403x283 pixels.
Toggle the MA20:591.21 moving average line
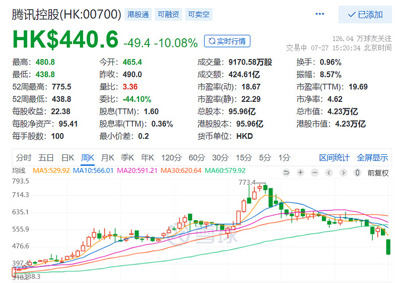(137, 171)
